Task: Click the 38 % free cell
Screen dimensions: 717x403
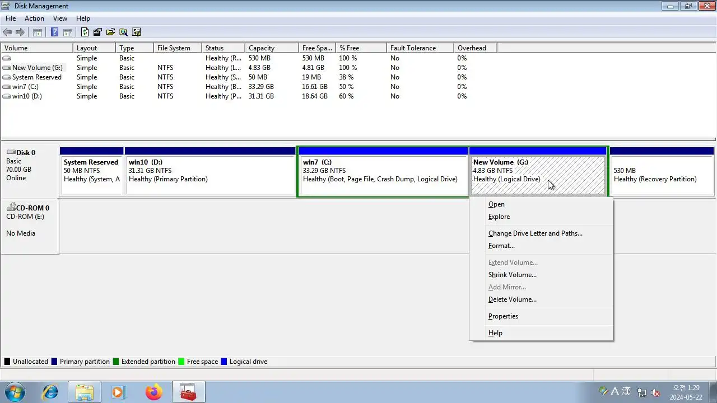Action: (x=347, y=77)
